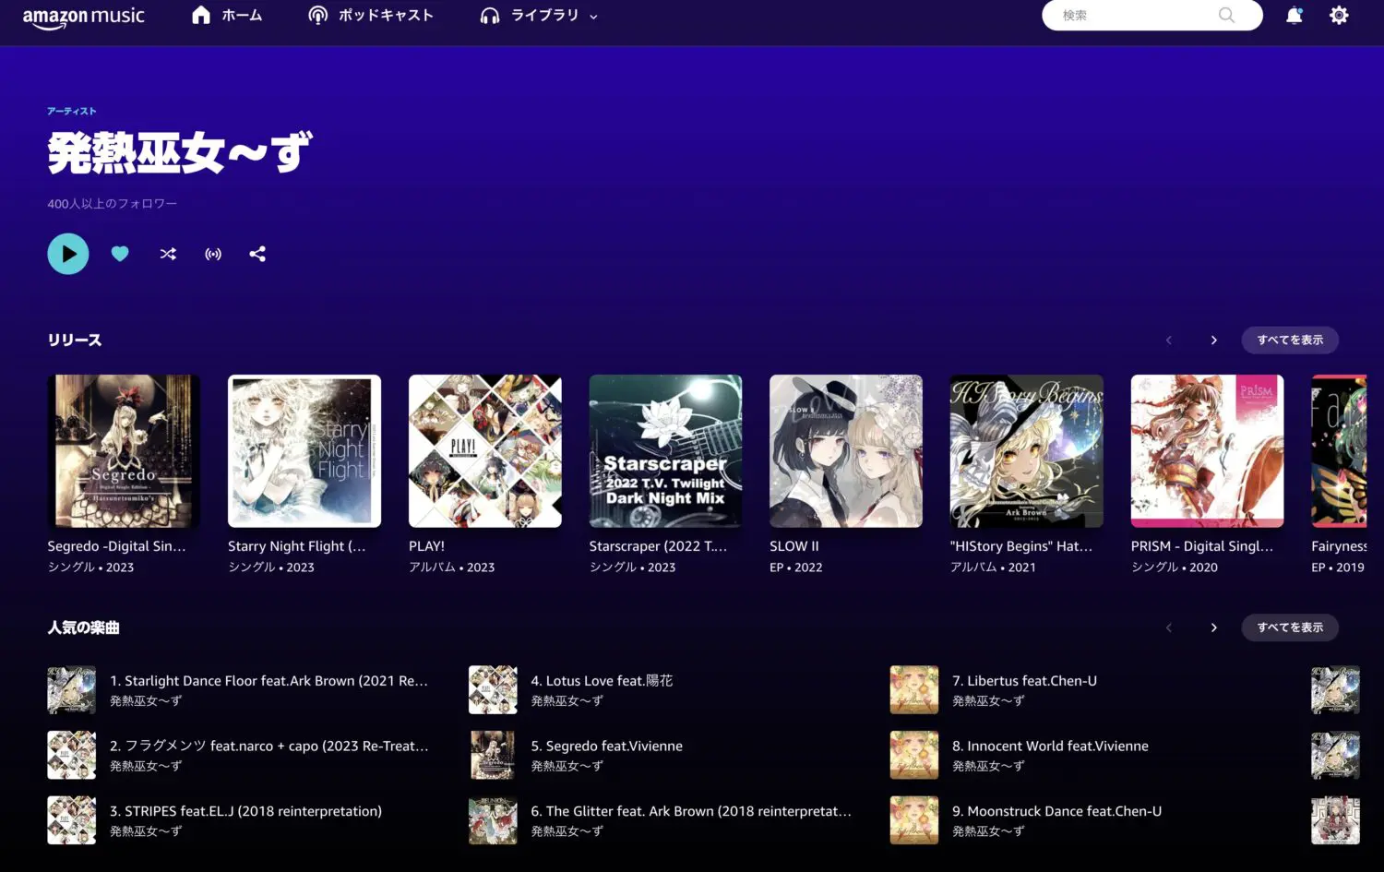The width and height of the screenshot is (1384, 872).
Task: Open the SLOW II EP cover
Action: (x=845, y=451)
